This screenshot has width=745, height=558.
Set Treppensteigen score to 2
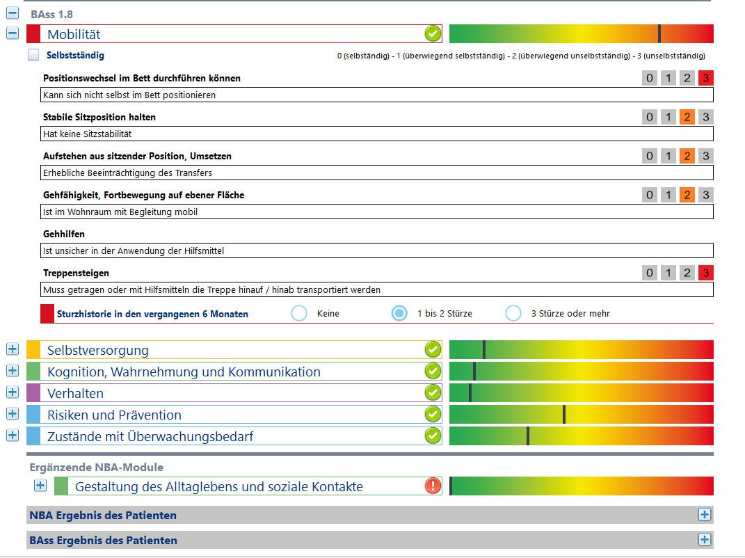pyautogui.click(x=687, y=273)
